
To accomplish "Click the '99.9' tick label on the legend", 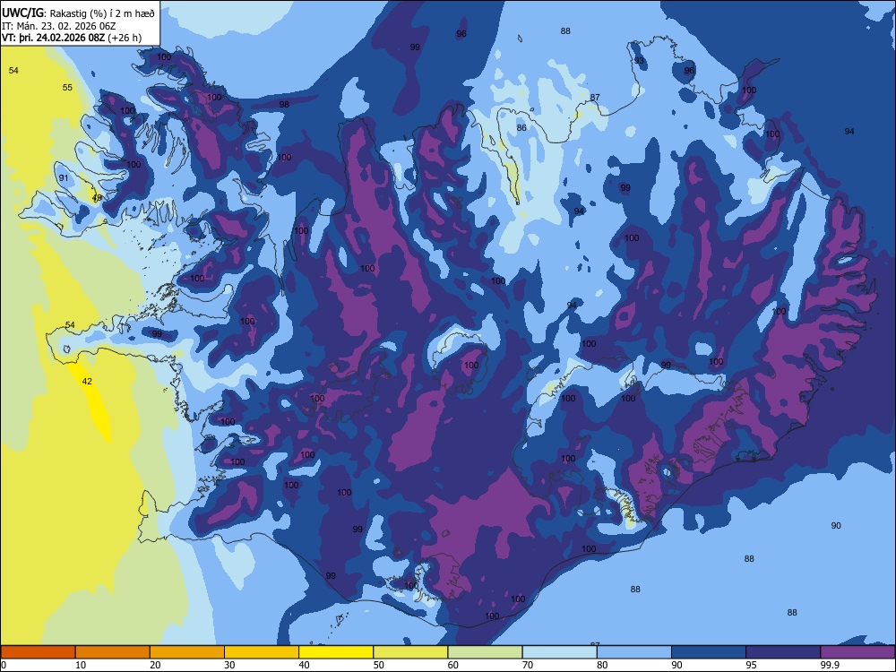I will click(x=829, y=665).
